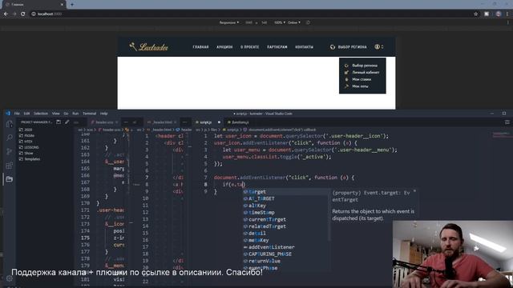The height and width of the screenshot is (288, 513).
Task: Click the viewport width field
Action: tap(248, 22)
